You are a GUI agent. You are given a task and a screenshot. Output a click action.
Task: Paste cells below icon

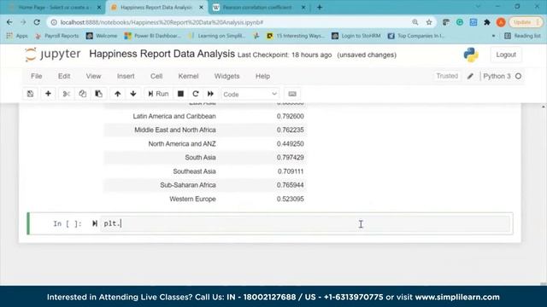click(x=99, y=94)
